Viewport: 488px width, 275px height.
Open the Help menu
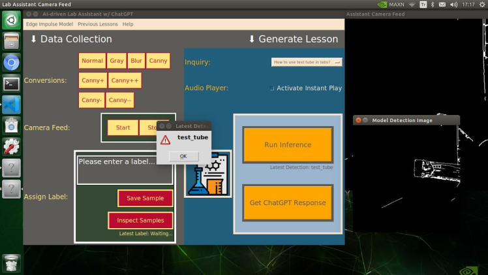point(128,24)
